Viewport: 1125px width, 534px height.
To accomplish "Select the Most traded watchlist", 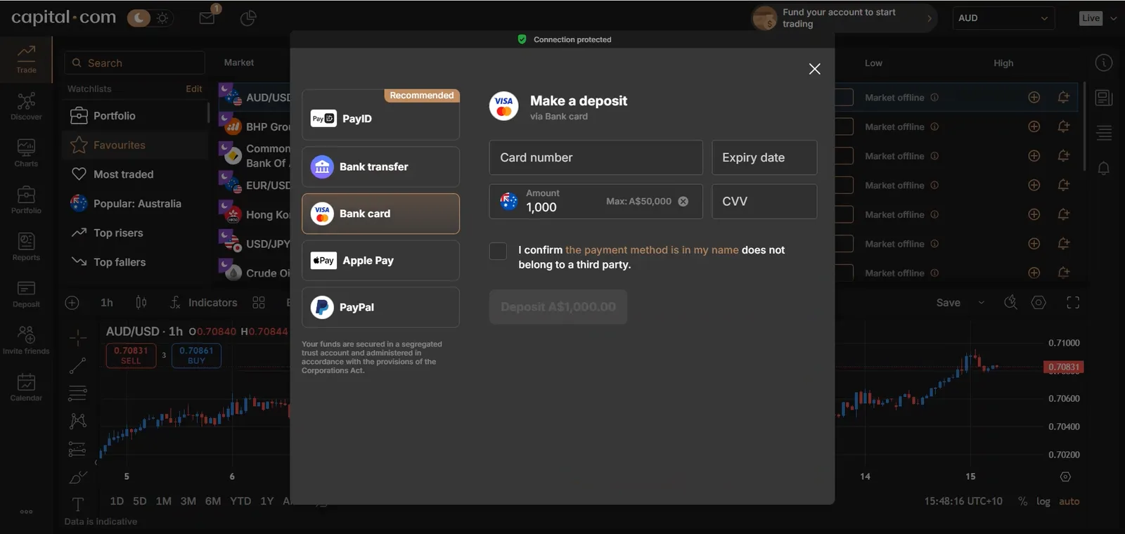I will (135, 174).
